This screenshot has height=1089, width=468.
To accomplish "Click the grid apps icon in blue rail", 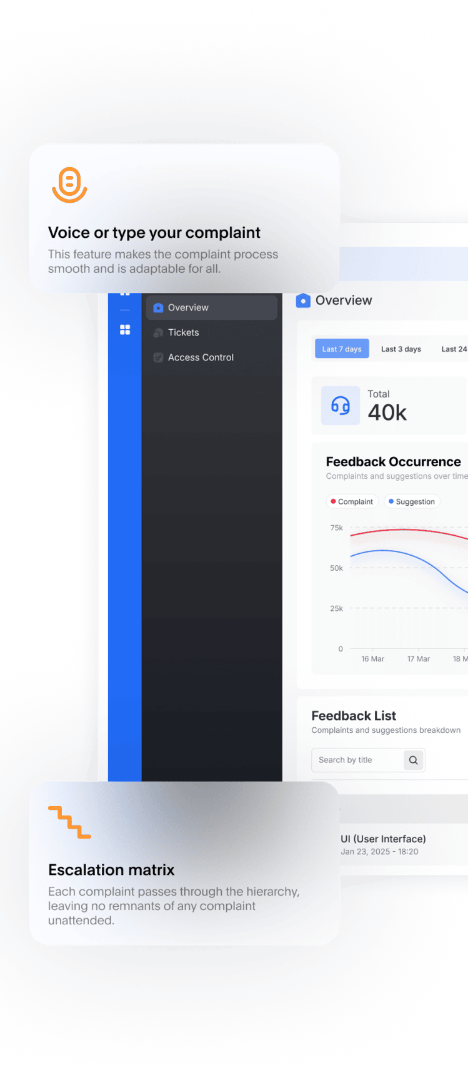I will click(125, 330).
